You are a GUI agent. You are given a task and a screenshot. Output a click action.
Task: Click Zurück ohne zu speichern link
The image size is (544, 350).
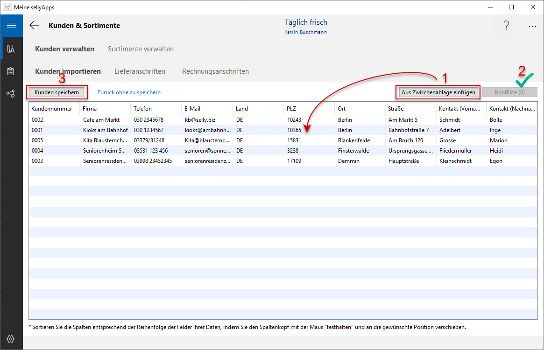coord(129,92)
